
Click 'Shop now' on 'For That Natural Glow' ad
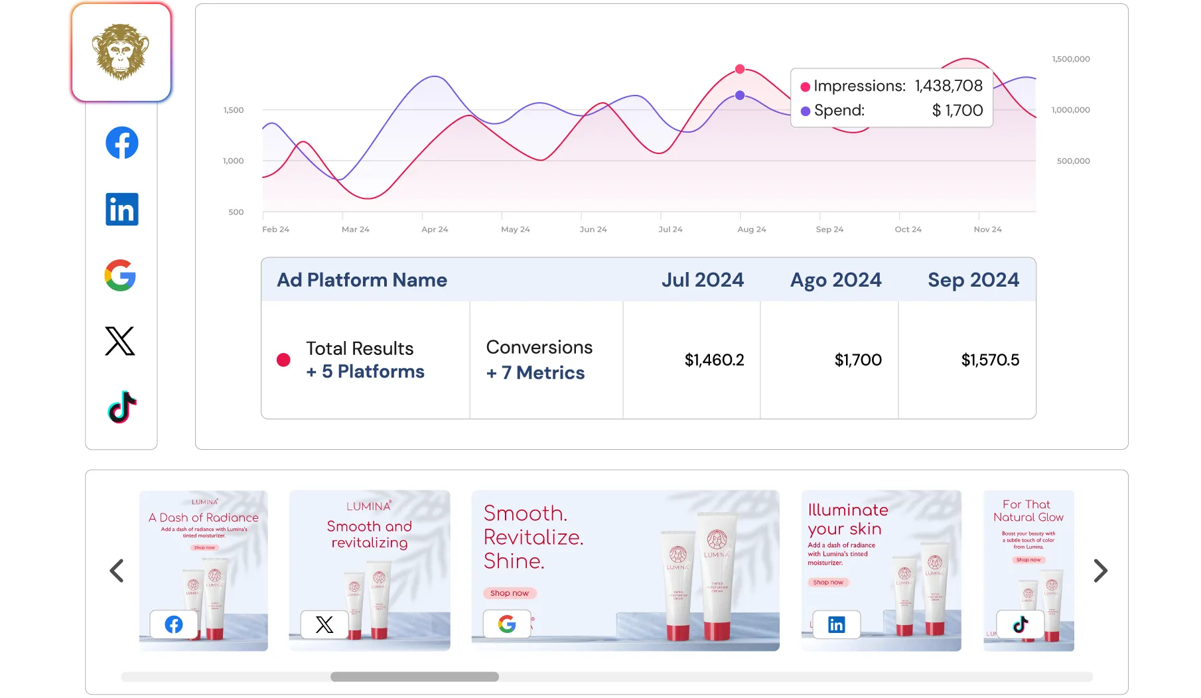tap(1028, 560)
